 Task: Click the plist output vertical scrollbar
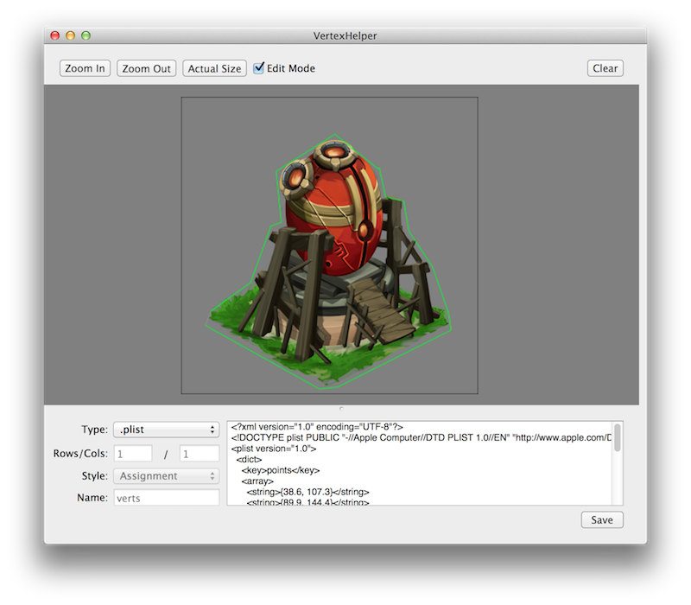tap(618, 437)
